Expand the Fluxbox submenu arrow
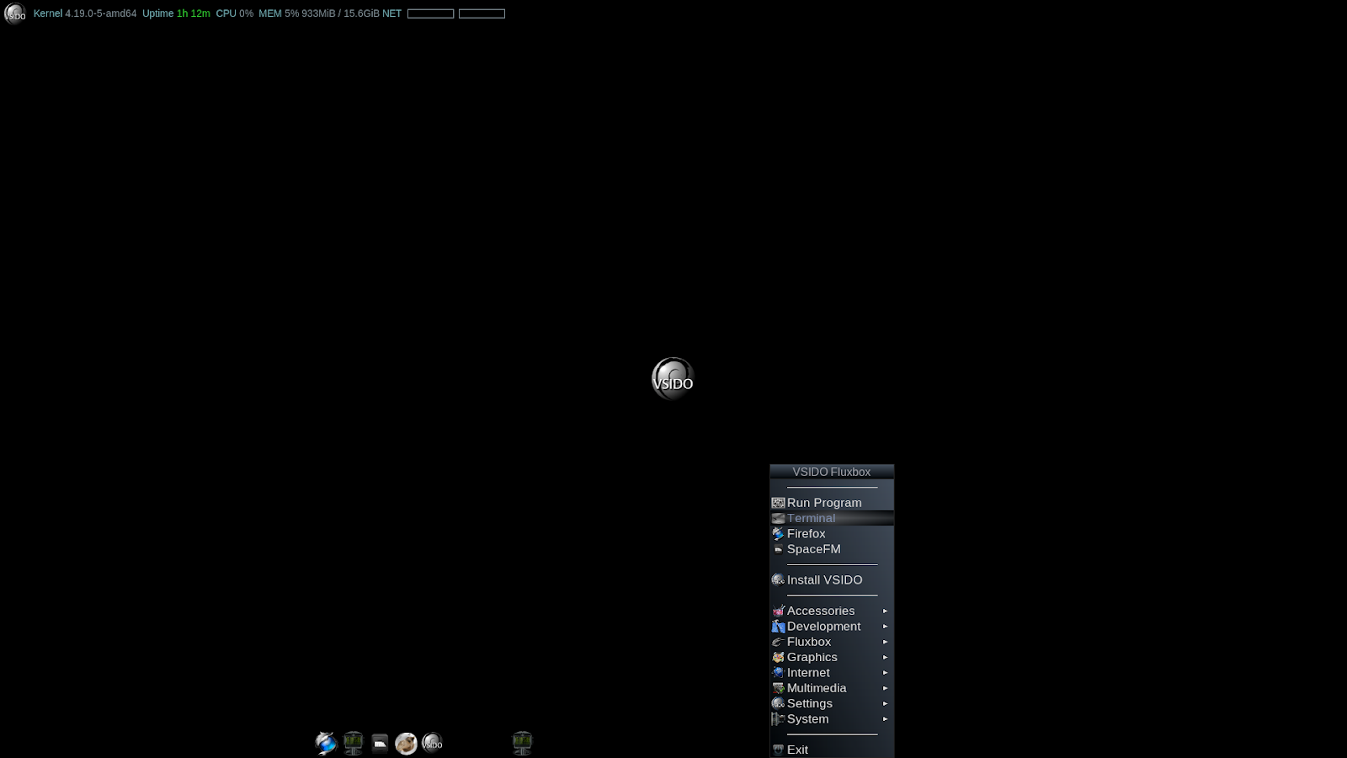This screenshot has height=758, width=1347. (x=885, y=642)
